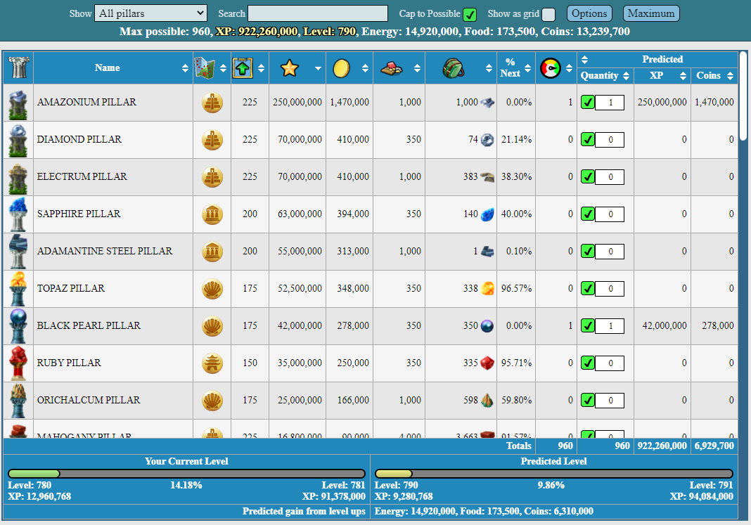
Task: Click the map location column header icon
Action: click(x=205, y=68)
